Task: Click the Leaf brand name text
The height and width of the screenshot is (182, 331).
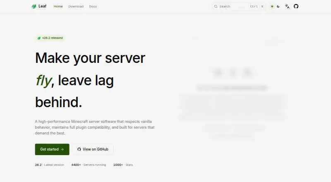Action: [43, 6]
